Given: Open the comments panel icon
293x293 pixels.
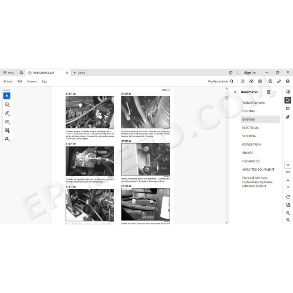Looking at the screenshot, I should [288, 92].
